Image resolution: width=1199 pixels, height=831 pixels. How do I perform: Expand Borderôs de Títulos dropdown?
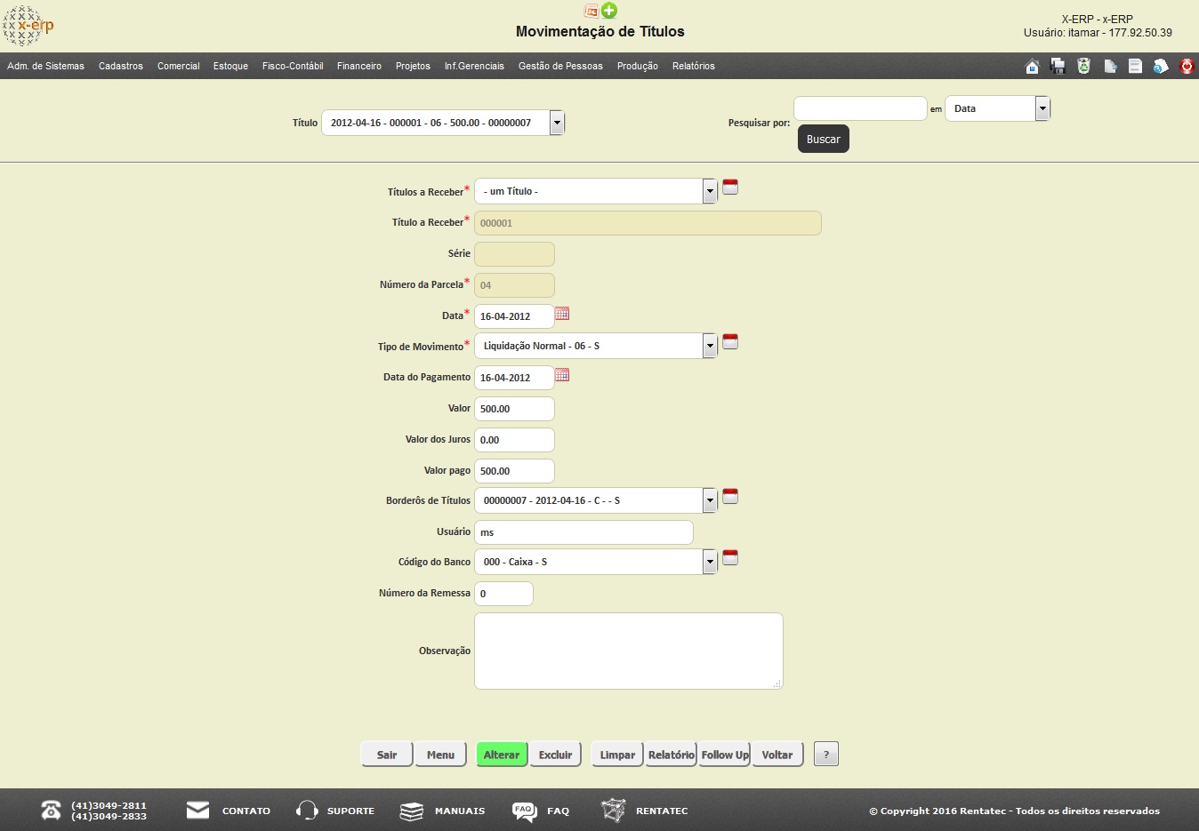710,500
